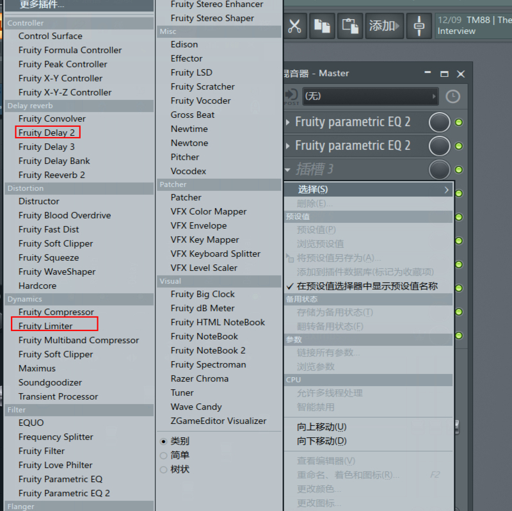
Task: Click the scissors cut icon in toolbar
Action: click(295, 26)
